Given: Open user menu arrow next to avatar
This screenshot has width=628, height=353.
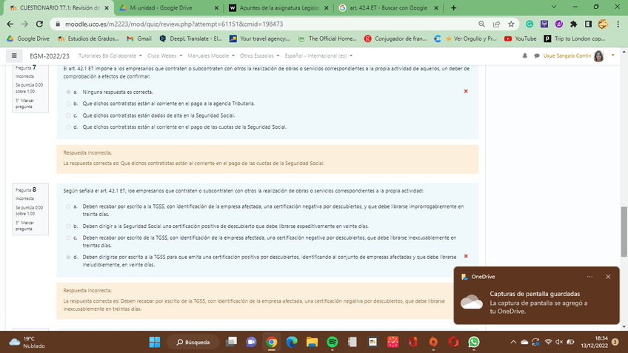Looking at the screenshot, I should pos(612,56).
